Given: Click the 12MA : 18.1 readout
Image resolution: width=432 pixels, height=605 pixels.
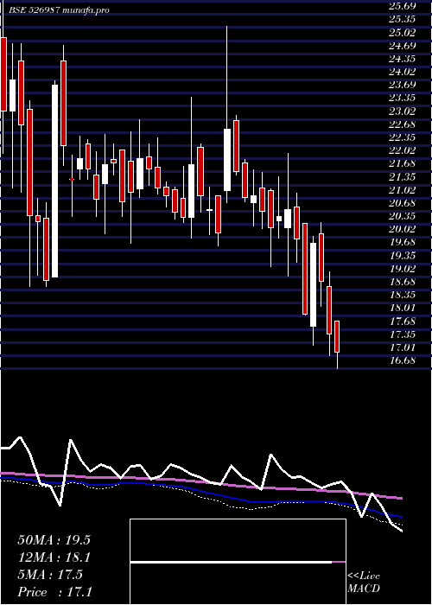Looking at the screenshot, I should [x=54, y=557].
